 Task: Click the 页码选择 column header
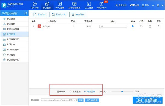pyautogui.click(x=88, y=21)
